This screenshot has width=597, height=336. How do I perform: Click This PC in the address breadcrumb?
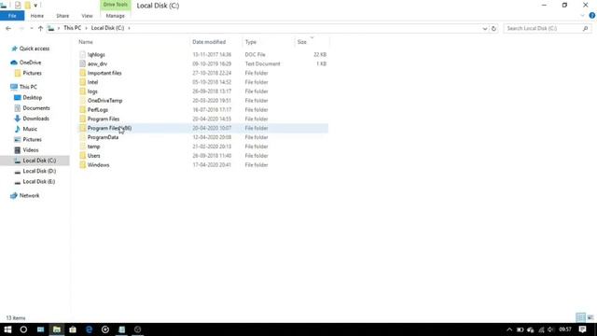tap(73, 28)
